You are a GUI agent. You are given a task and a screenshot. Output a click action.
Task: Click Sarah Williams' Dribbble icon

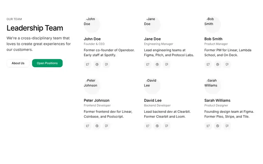217,126
